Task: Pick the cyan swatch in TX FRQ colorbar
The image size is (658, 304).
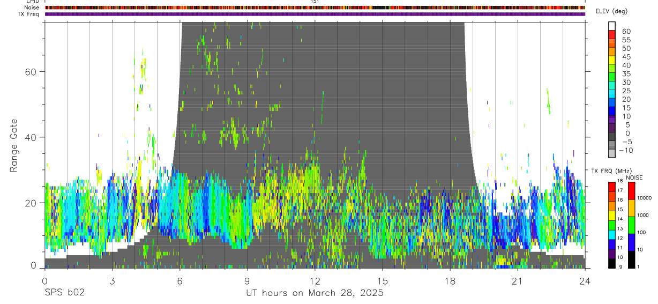Action: [611, 234]
